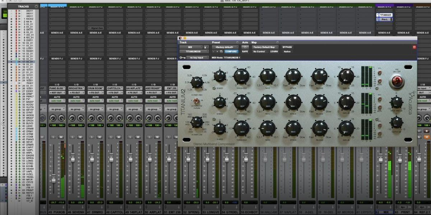Click the 55 ECHBOY track name at bottom
The width and height of the screenshot is (431, 215).
coord(249,212)
